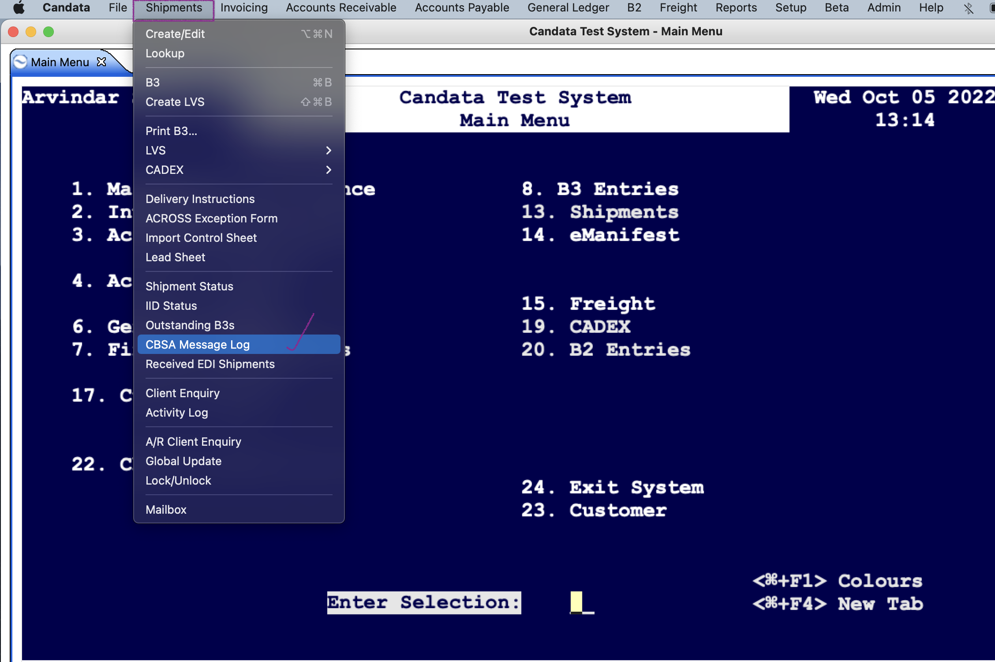Viewport: 995px width, 662px height.
Task: Click the Colours shortcut text
Action: click(838, 581)
